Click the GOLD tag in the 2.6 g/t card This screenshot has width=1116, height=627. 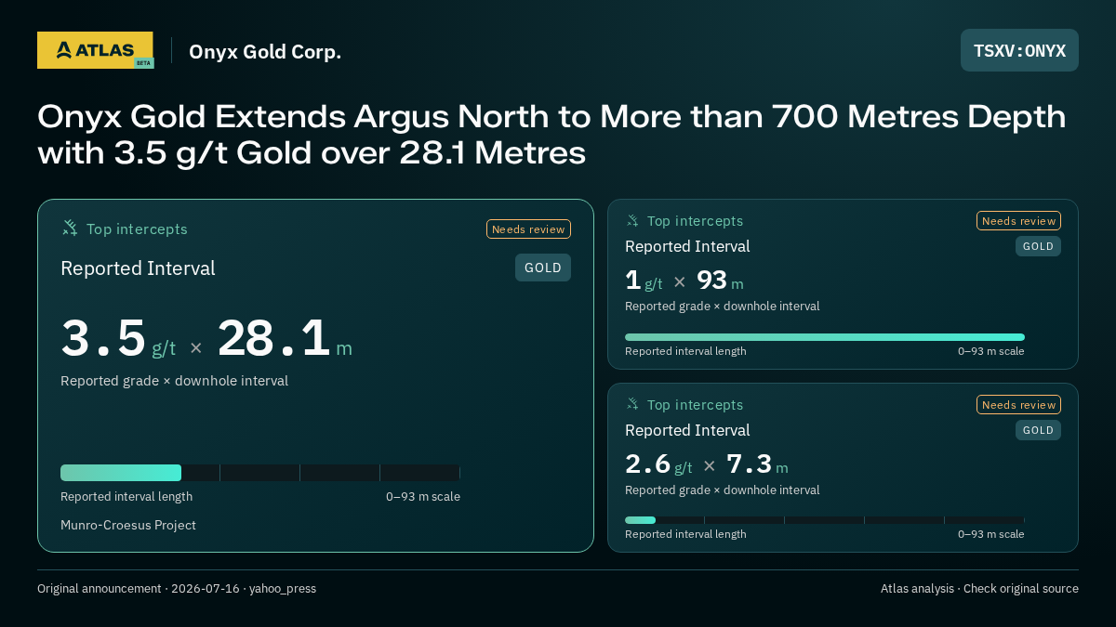tap(1038, 430)
